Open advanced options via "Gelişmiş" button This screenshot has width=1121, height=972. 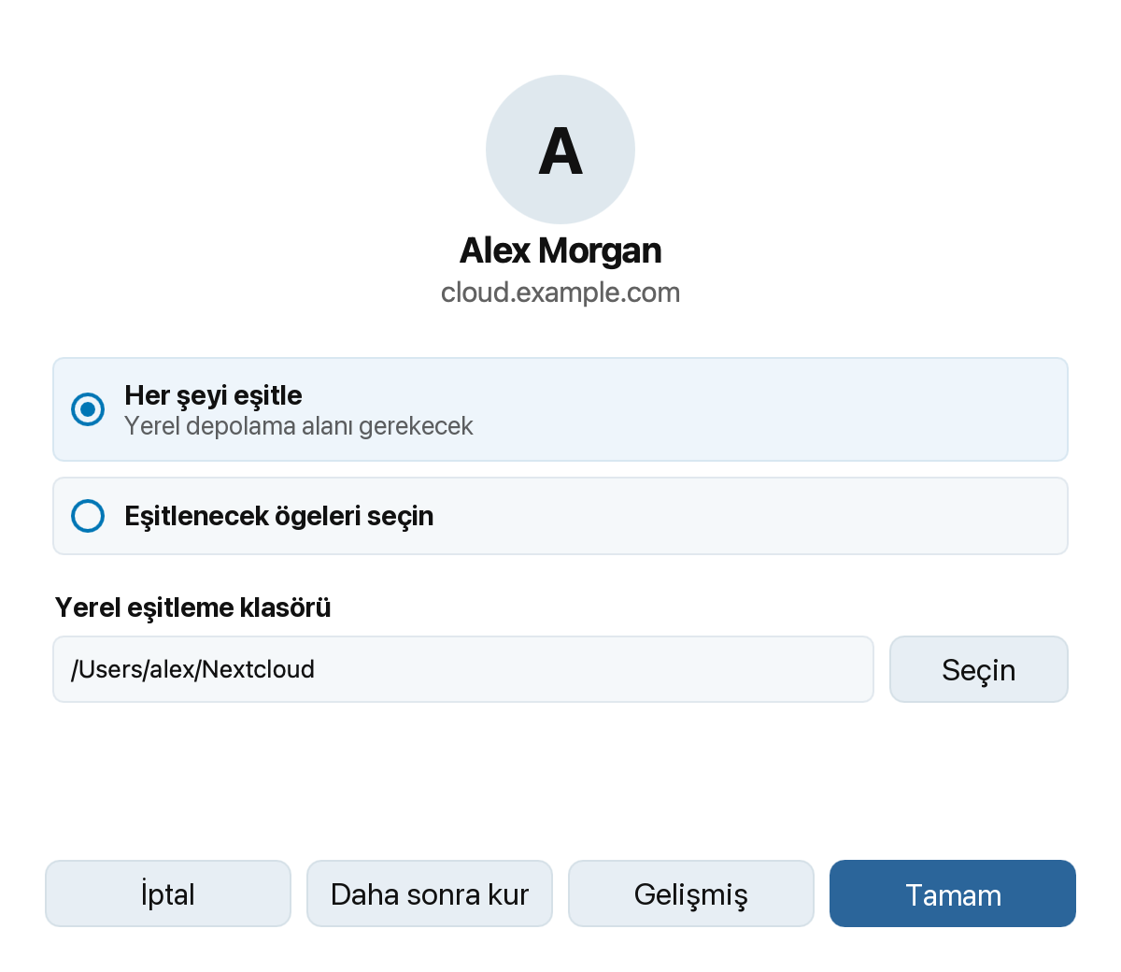[691, 893]
